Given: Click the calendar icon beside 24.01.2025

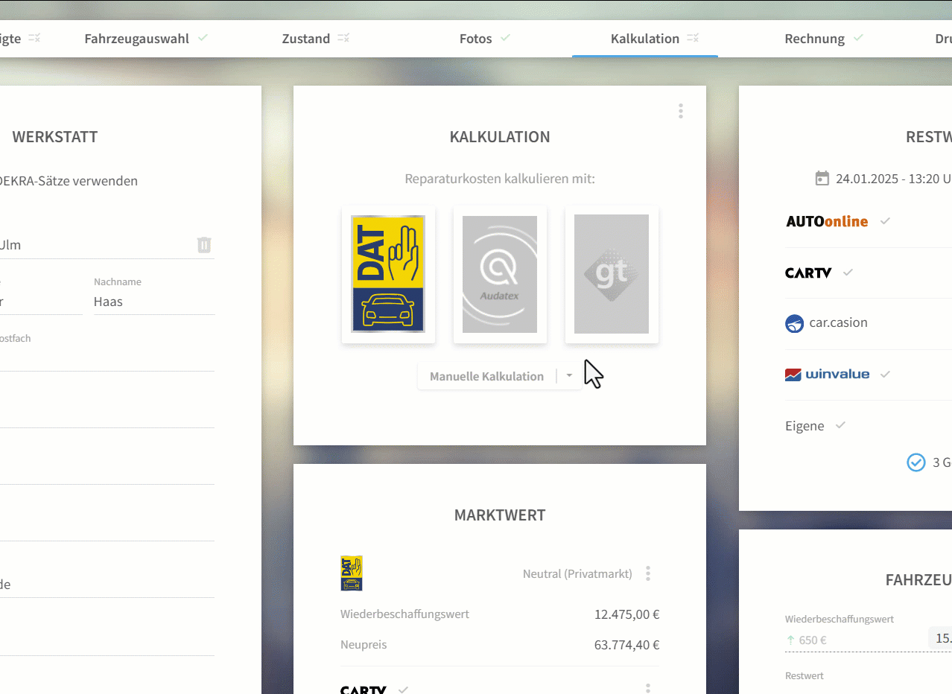Looking at the screenshot, I should tap(822, 178).
